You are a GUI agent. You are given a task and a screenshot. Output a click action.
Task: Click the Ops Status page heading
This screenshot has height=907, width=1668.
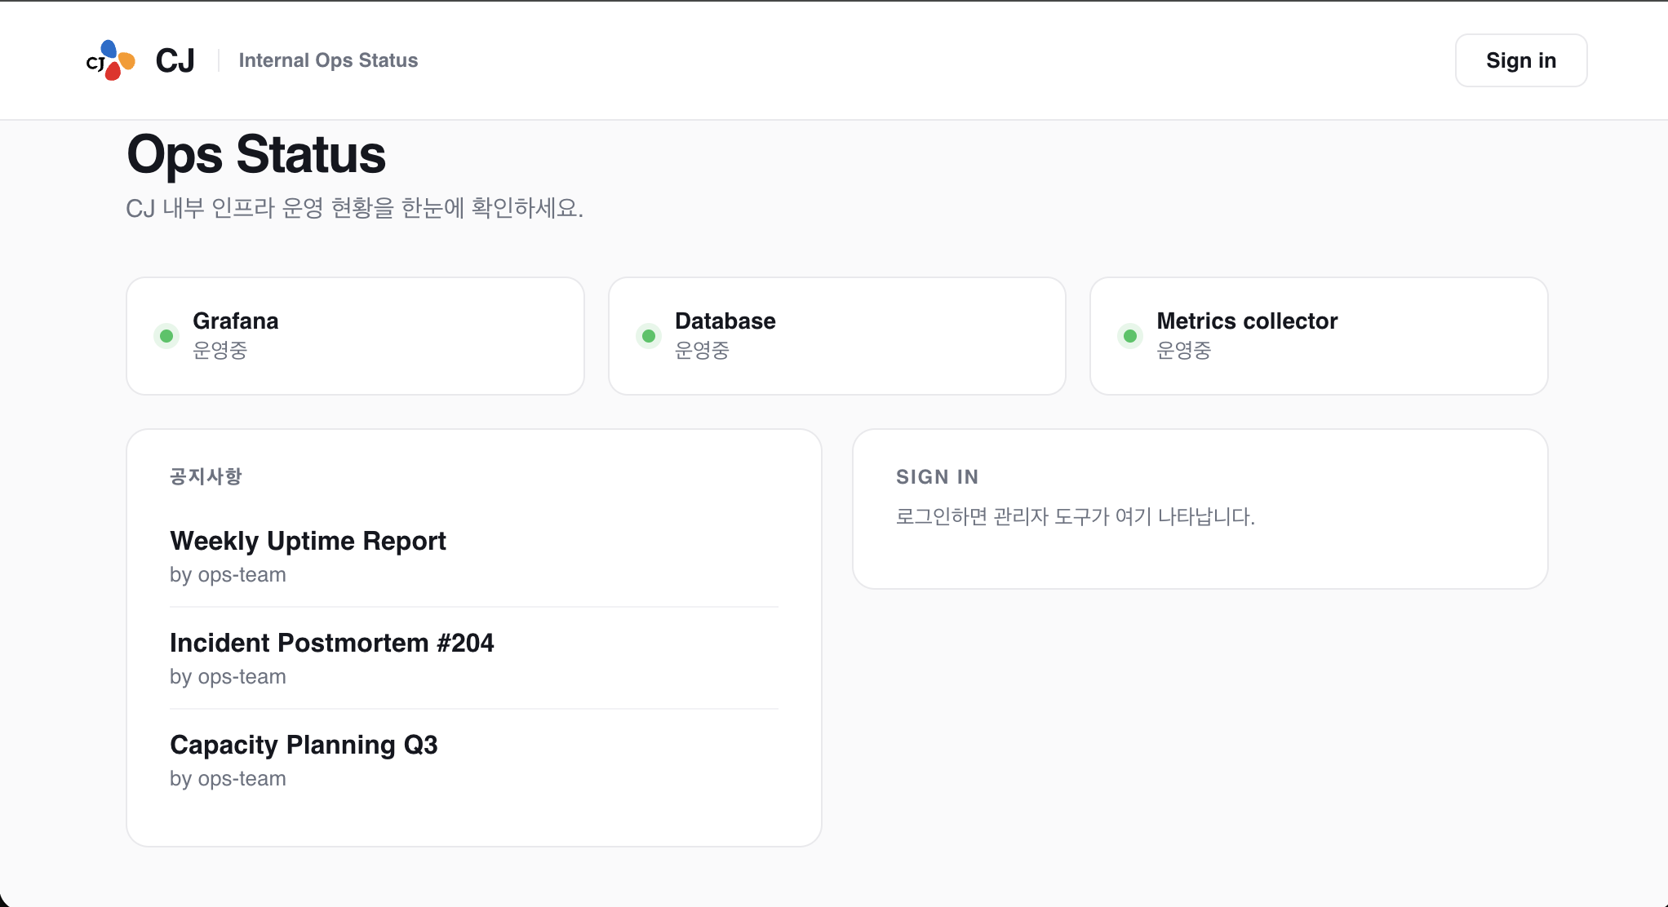(256, 154)
